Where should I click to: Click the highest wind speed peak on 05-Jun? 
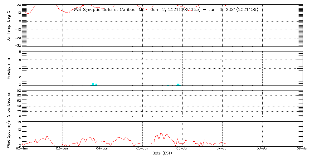click(x=161, y=133)
